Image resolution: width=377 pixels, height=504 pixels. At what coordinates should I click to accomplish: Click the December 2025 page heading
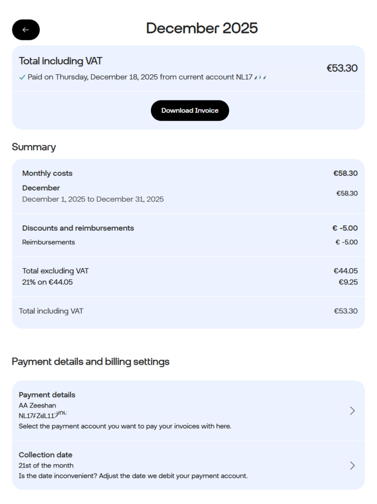(x=202, y=28)
